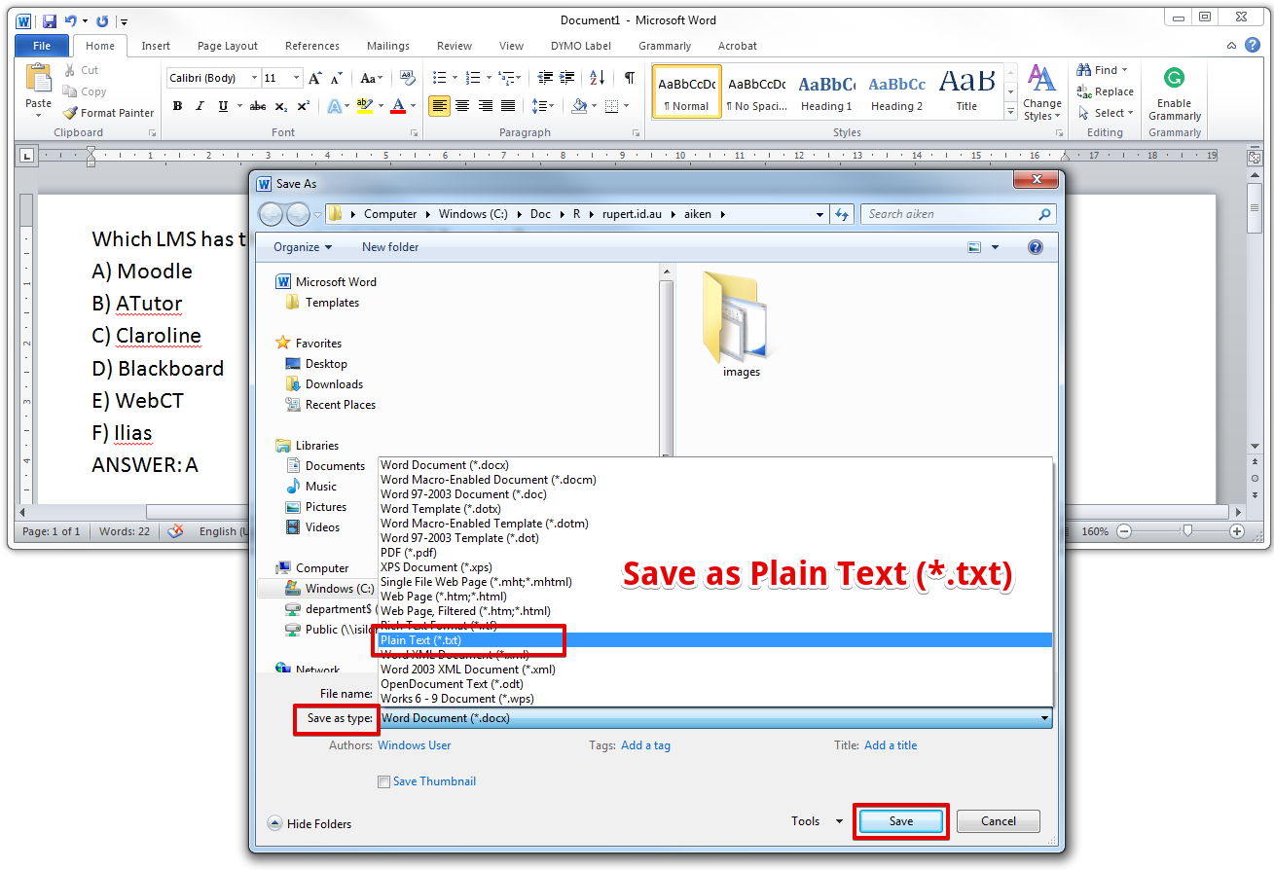Click the Show/Hide paragraph marks icon

[630, 78]
